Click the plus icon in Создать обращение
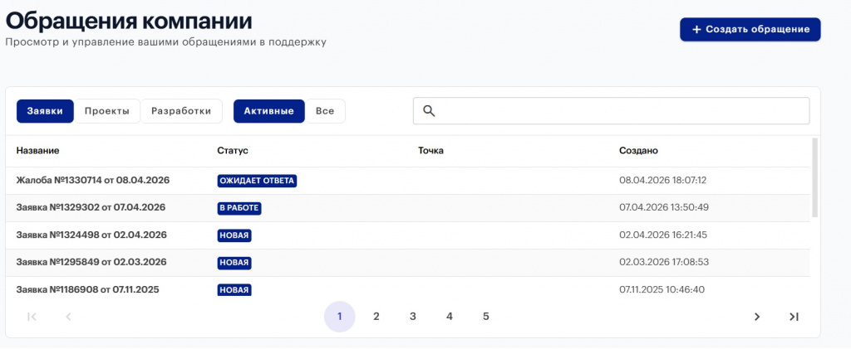The image size is (851, 349). coord(697,30)
